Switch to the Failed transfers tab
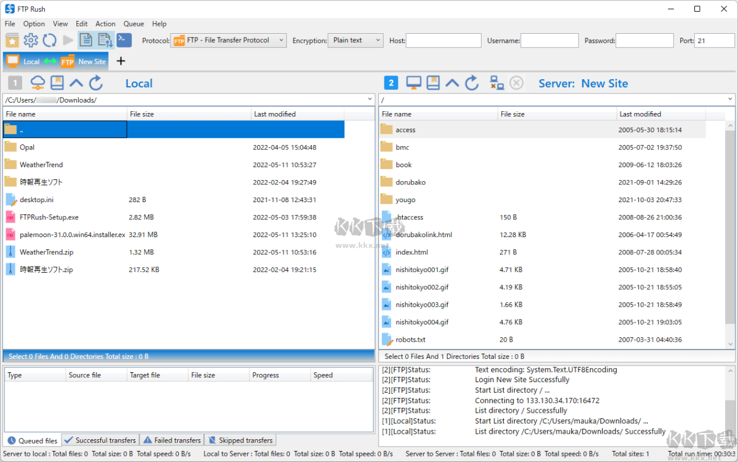738x462 pixels. coord(172,440)
